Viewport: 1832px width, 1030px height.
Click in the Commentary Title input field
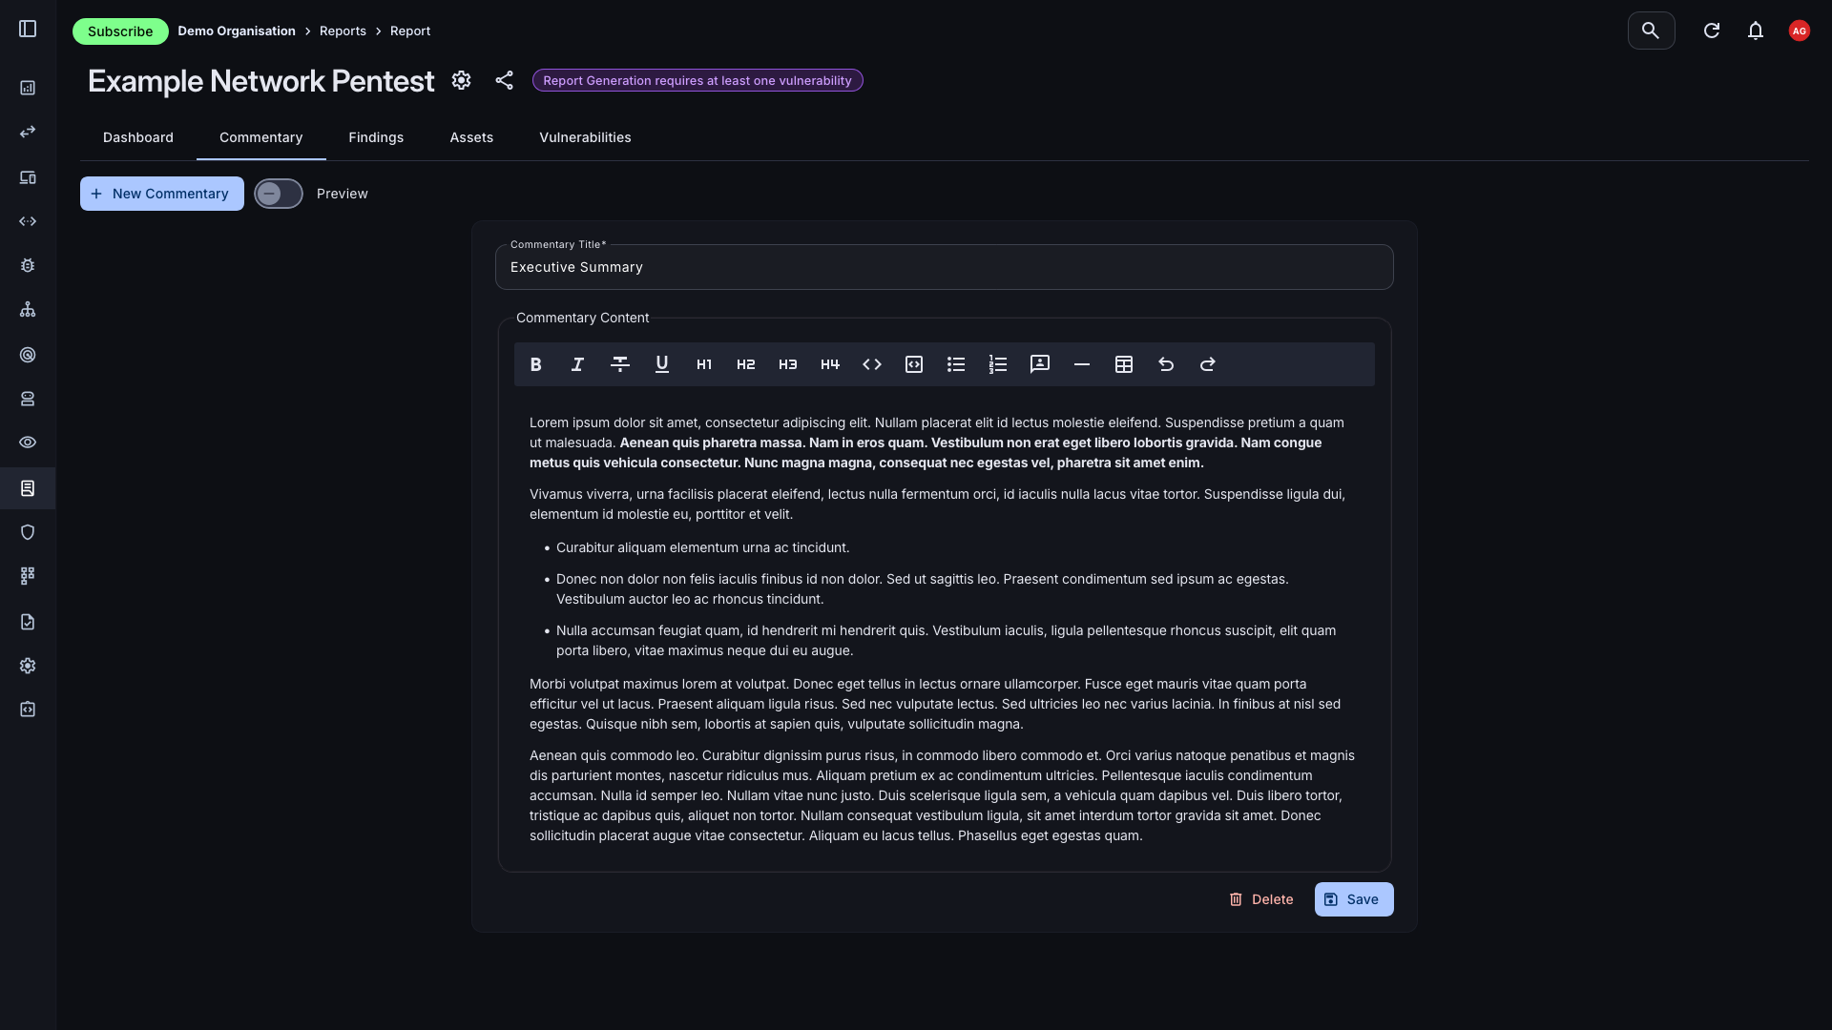943,267
